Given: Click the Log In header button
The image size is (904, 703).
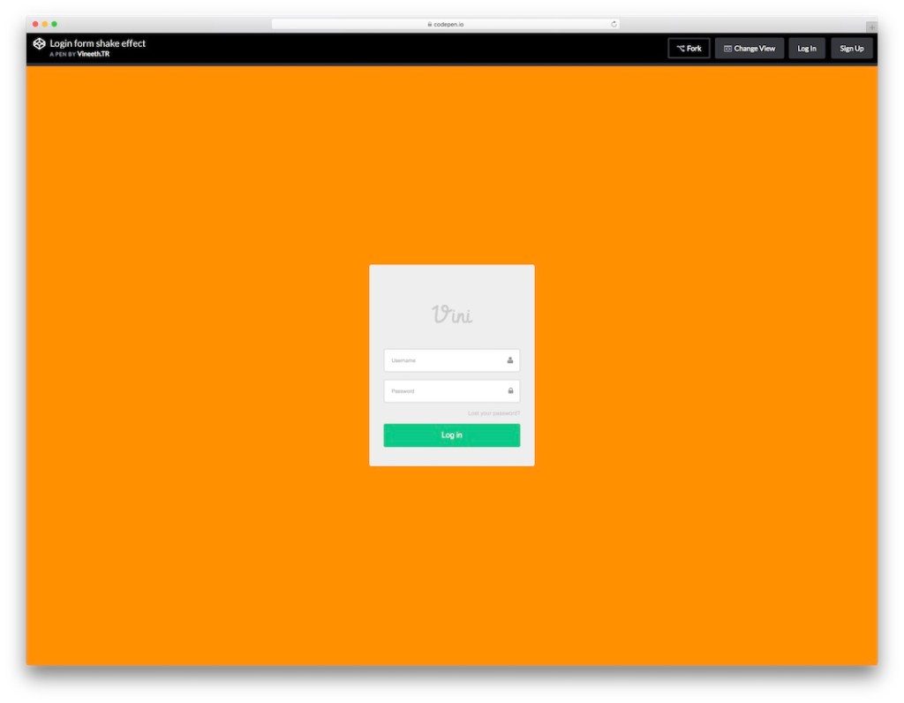Looking at the screenshot, I should [x=806, y=48].
